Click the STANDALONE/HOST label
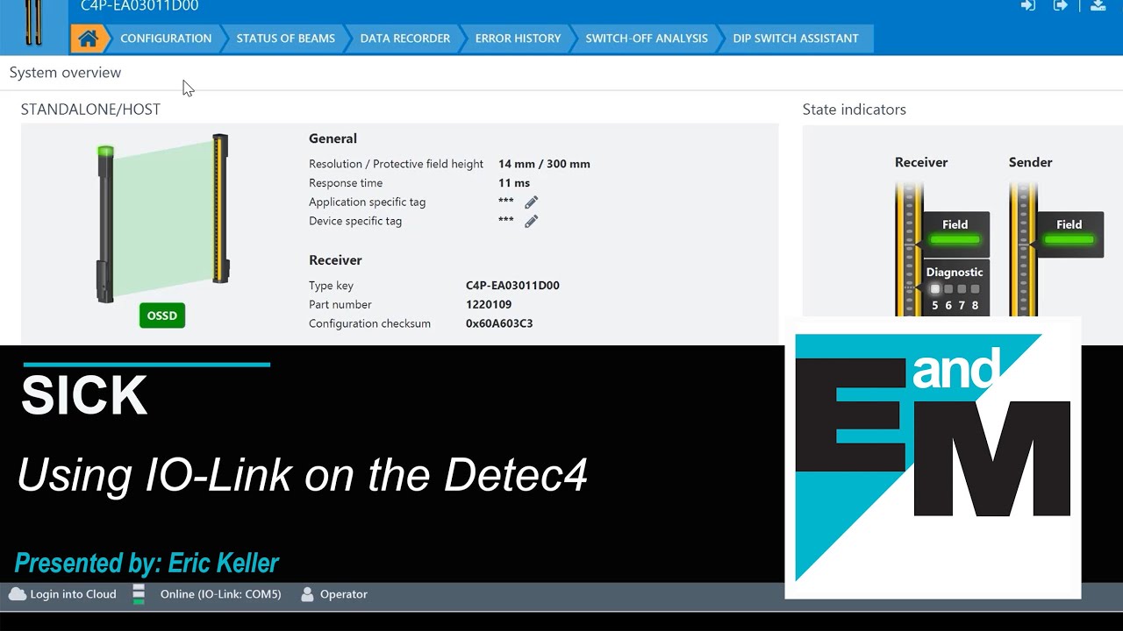The height and width of the screenshot is (631, 1123). pos(90,110)
